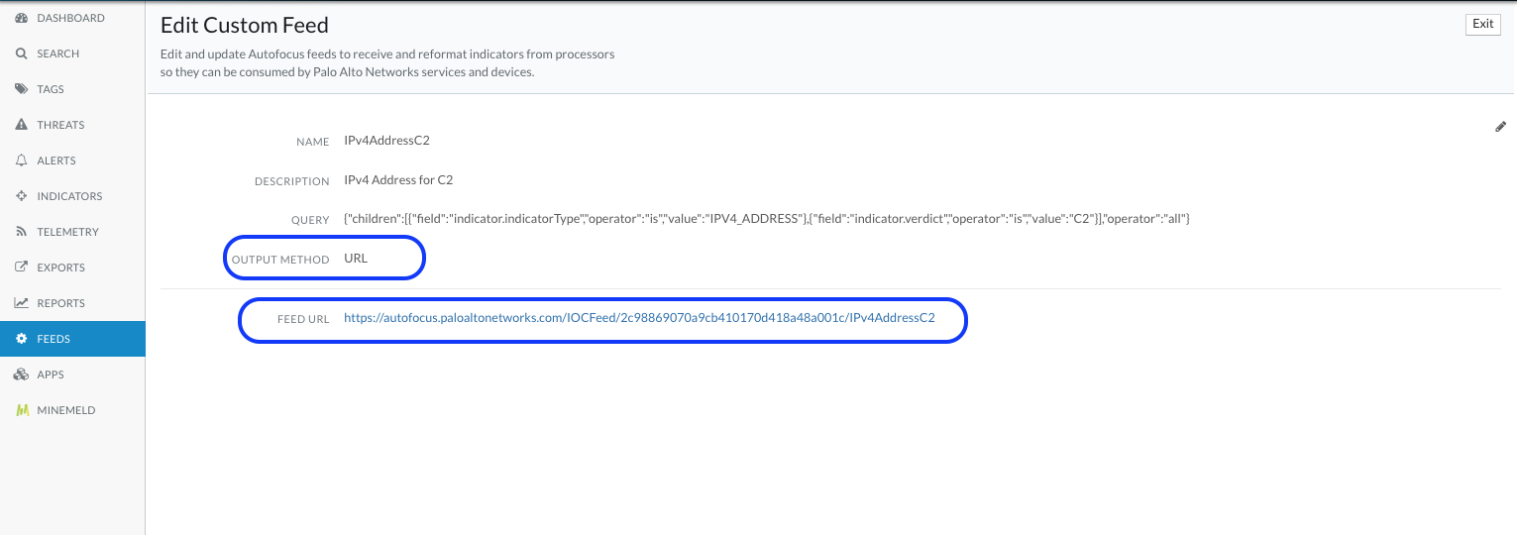The image size is (1517, 535).
Task: Open the Dashboard menu item
Action: click(x=72, y=18)
